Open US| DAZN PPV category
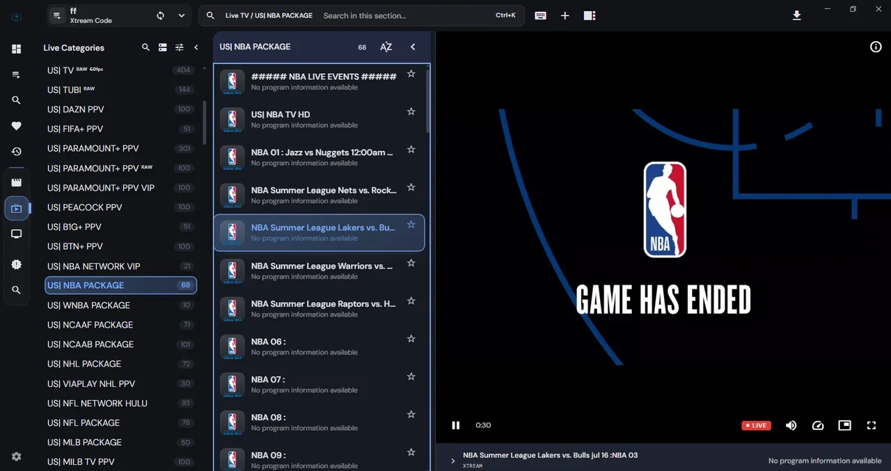The image size is (891, 471). pos(121,109)
